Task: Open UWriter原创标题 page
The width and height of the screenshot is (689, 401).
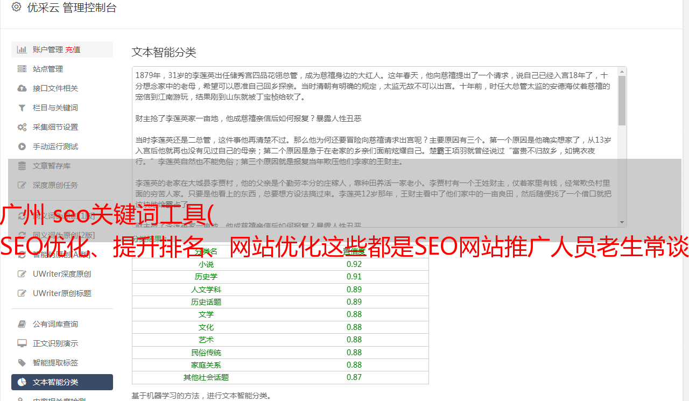Action: (x=62, y=293)
